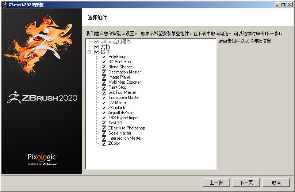Uncheck the Intersection Master checkbox

[104, 139]
